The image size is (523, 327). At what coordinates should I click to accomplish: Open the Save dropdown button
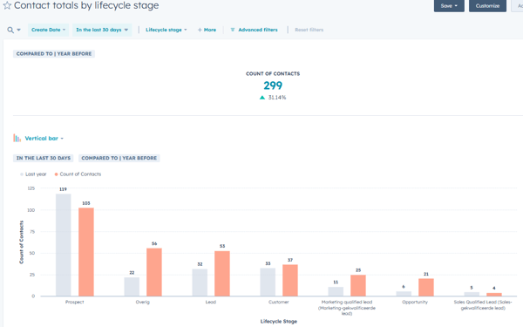pos(449,6)
